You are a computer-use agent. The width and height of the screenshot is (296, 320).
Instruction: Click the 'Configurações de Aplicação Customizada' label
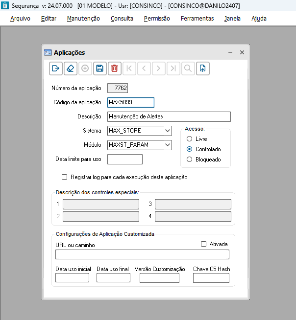pyautogui.click(x=105, y=234)
